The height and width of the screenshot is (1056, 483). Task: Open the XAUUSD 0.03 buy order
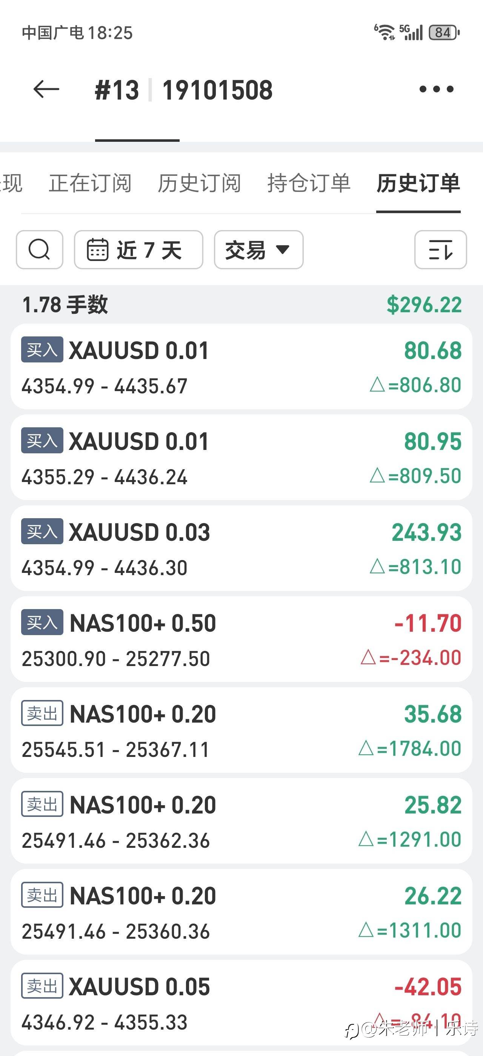241,548
